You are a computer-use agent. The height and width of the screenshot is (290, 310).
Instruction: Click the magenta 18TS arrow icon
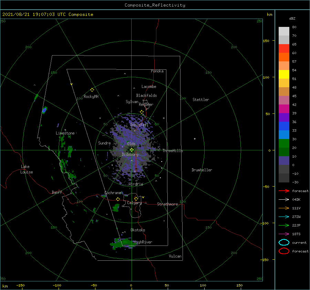pyautogui.click(x=284, y=234)
